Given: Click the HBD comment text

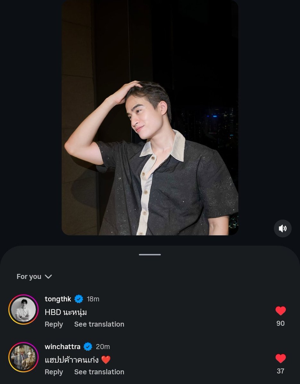Looking at the screenshot, I should click(66, 312).
